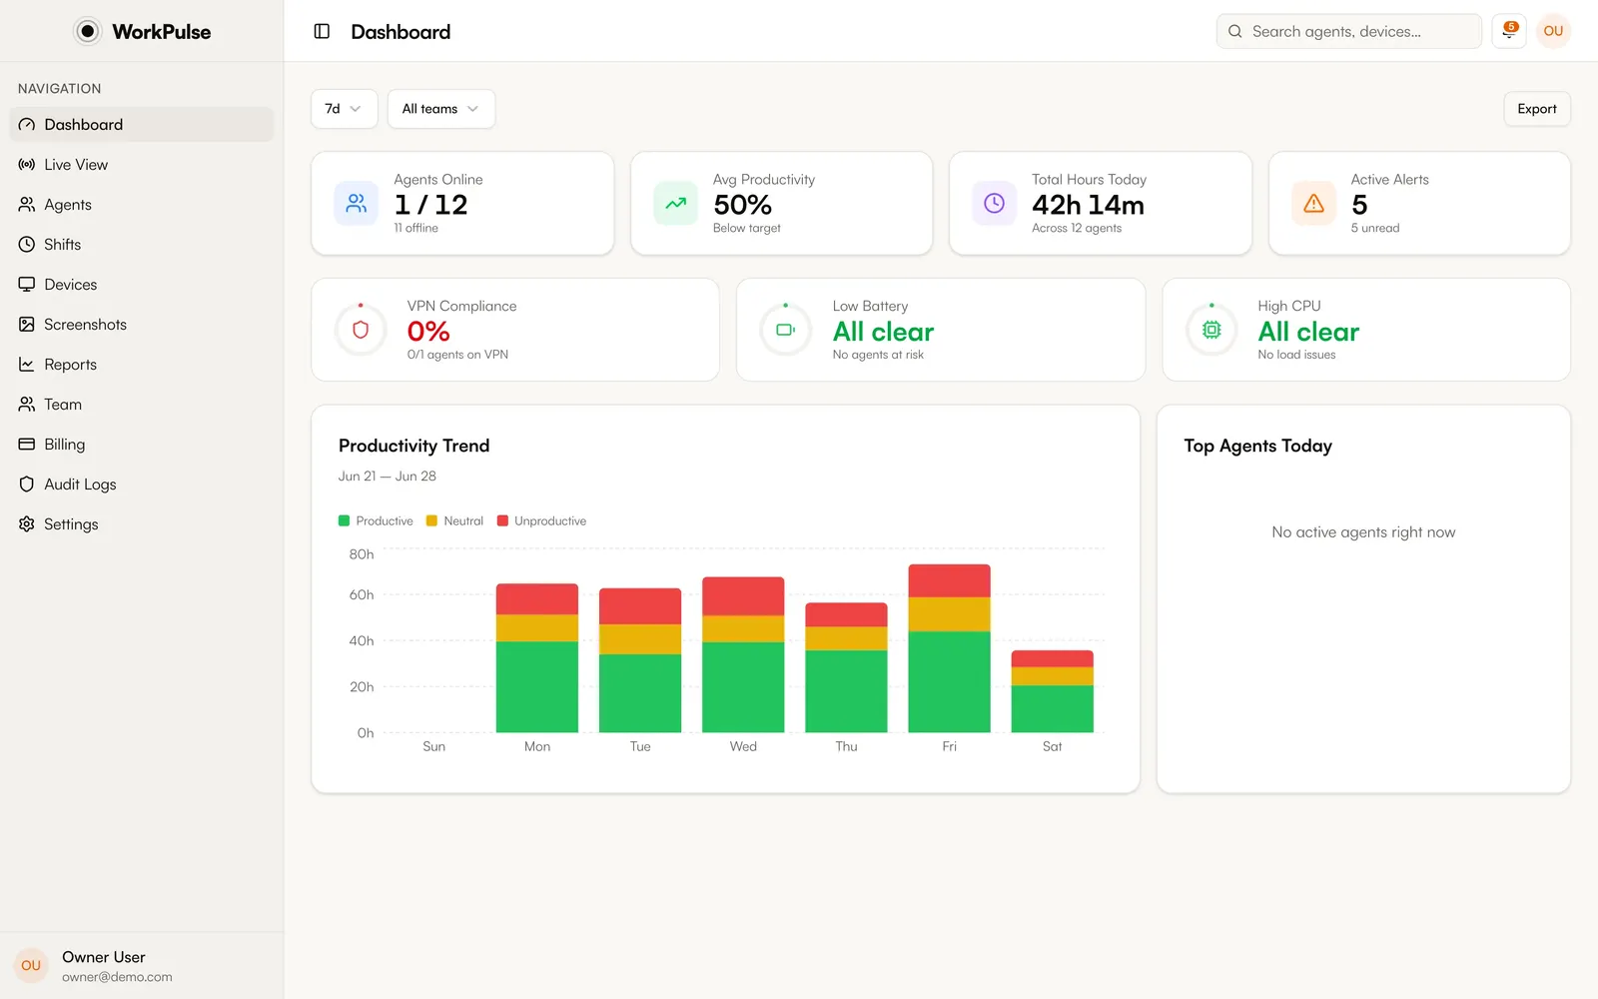Screen dimensions: 1598x999
Task: Click the '42h 14m' total hours value
Action: 1088,205
